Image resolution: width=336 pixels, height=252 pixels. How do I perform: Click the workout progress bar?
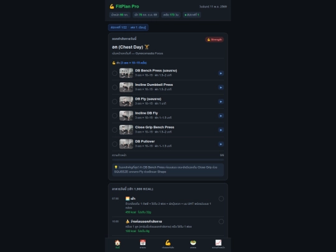point(168,160)
